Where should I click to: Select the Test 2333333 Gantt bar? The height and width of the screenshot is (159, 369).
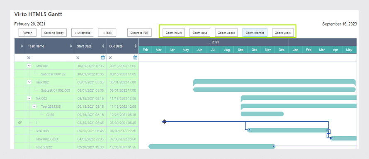[x=299, y=106]
